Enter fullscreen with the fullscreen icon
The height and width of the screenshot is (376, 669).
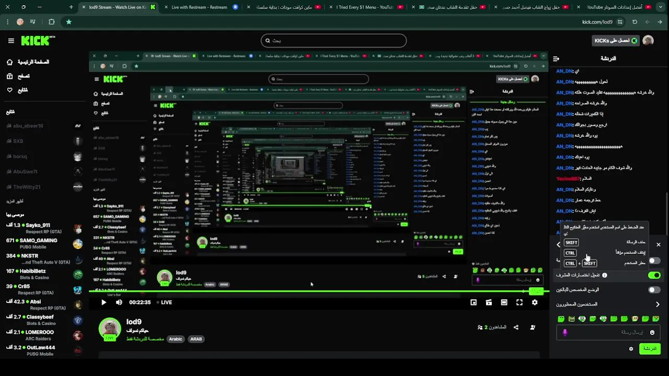[x=520, y=302]
